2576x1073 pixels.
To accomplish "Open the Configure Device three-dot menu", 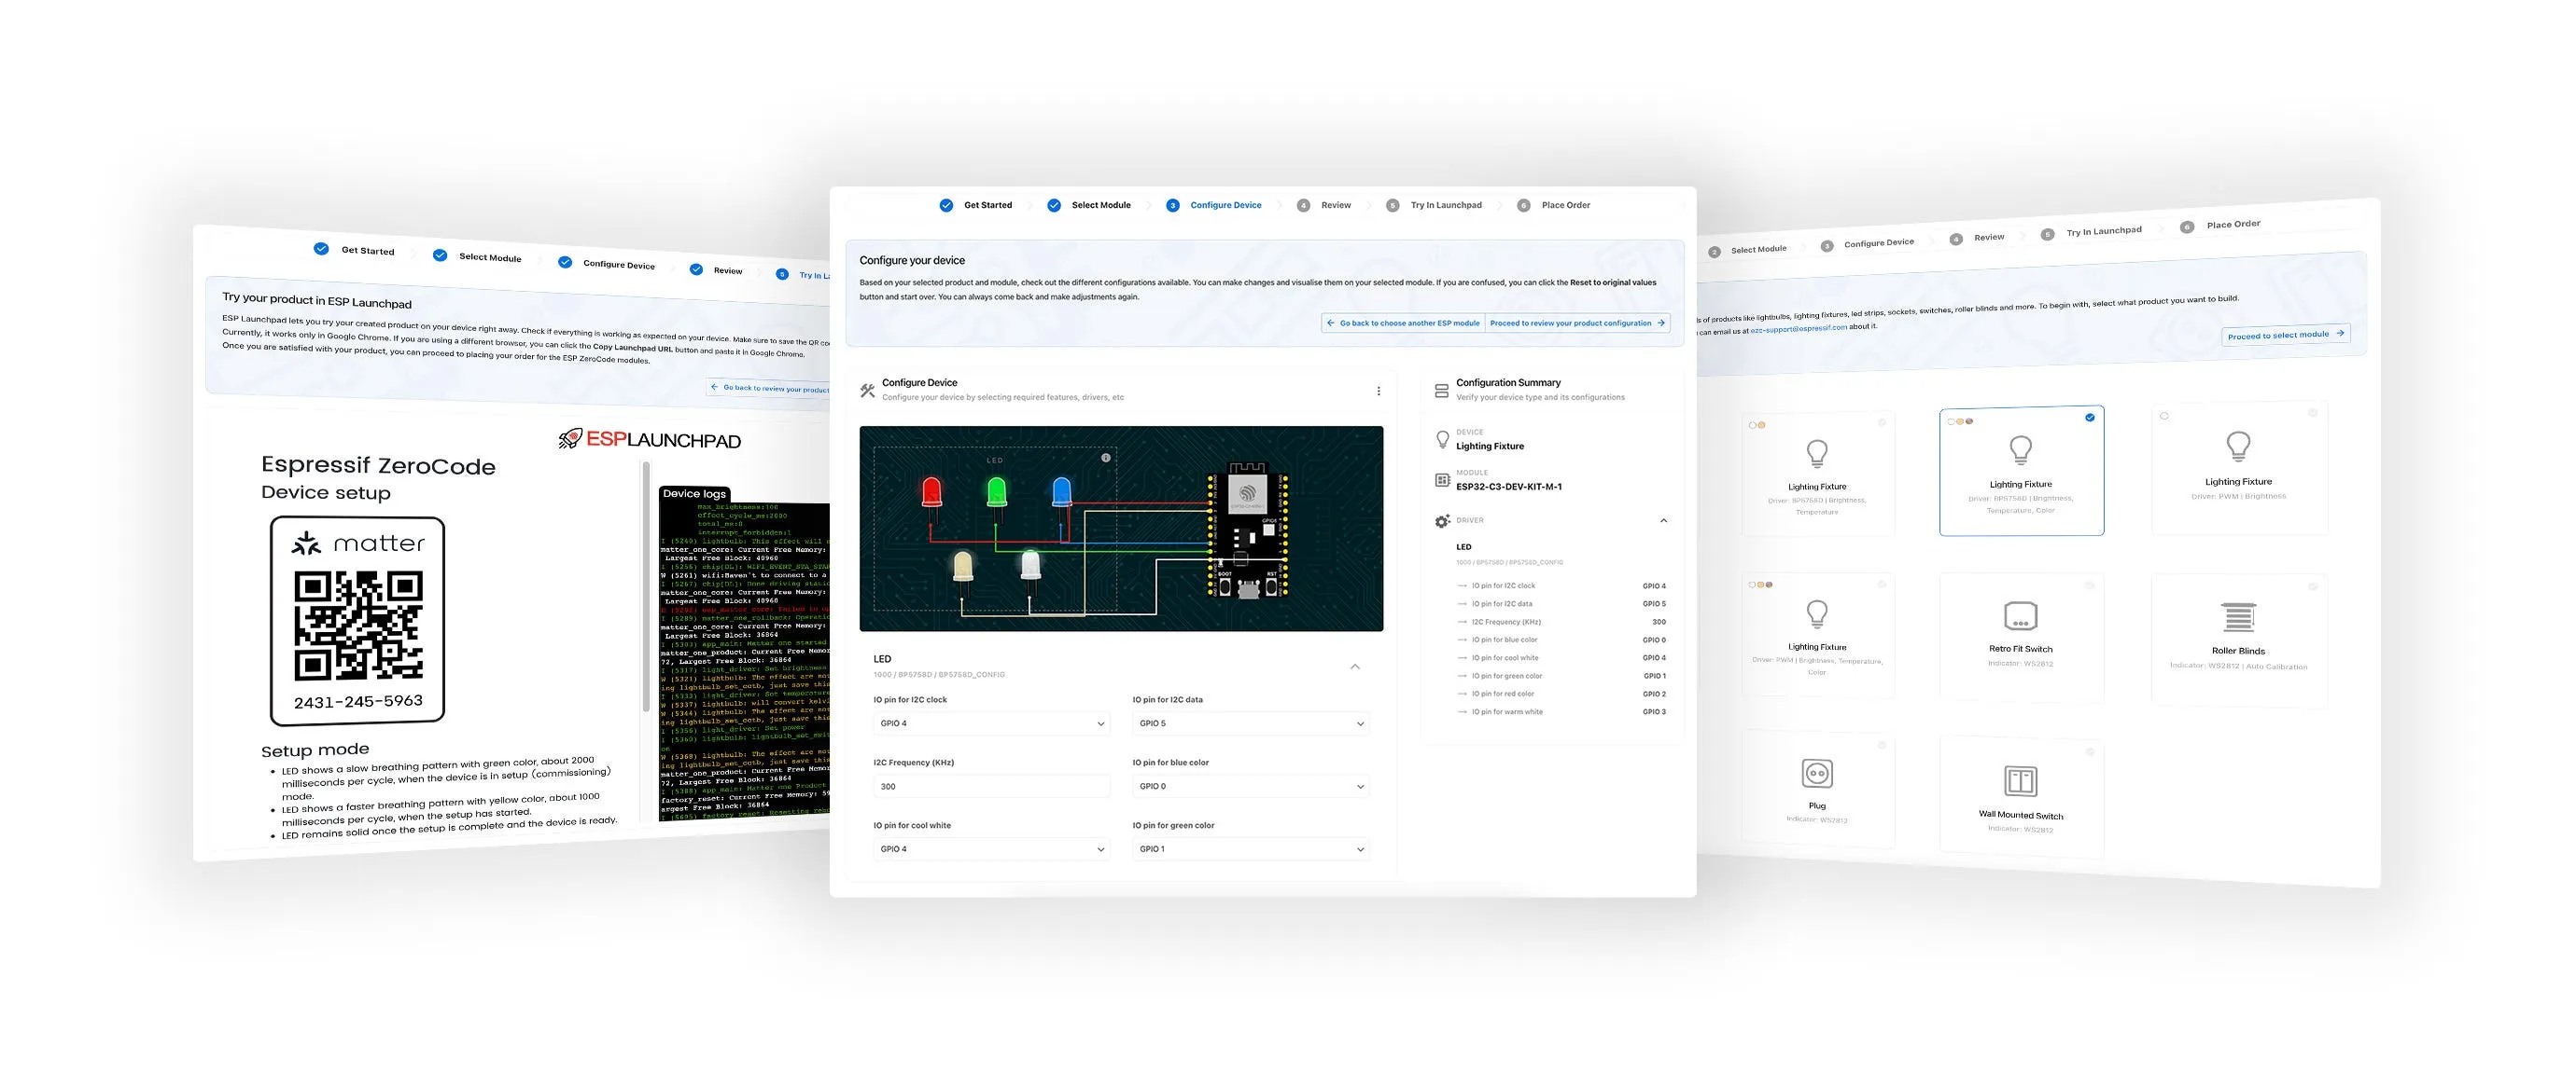I will [x=1378, y=391].
